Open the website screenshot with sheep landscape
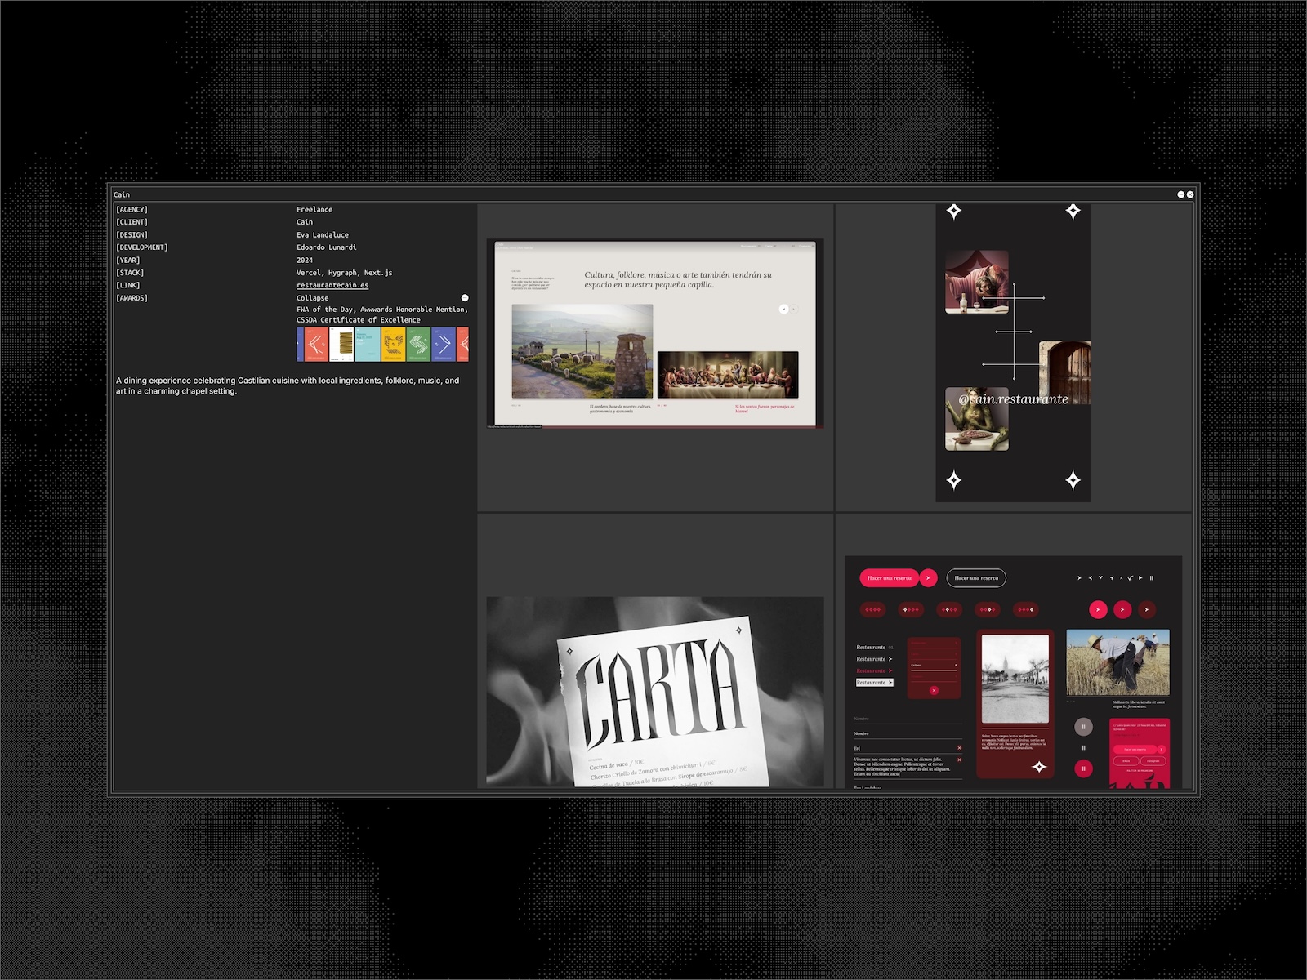Image resolution: width=1307 pixels, height=980 pixels. tap(654, 333)
